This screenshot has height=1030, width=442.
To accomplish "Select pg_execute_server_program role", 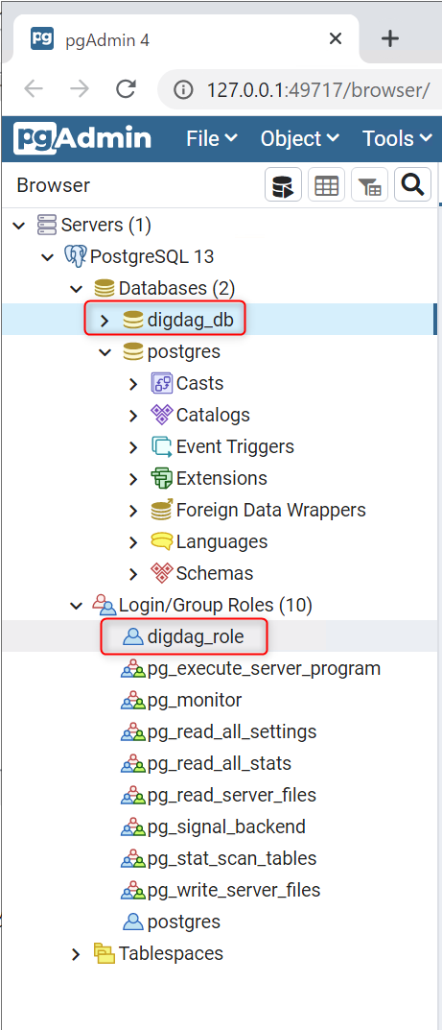I will click(264, 669).
